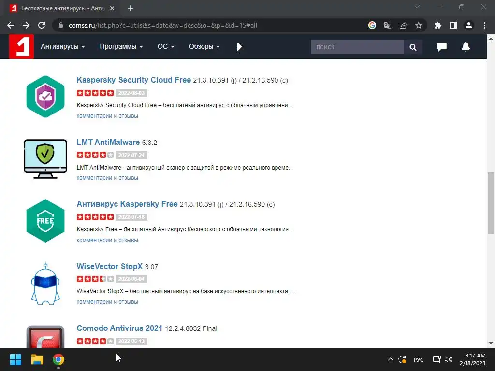This screenshot has height=371, width=495.
Task: Click the star rating of LMT AntiMalware
Action: [x=95, y=155]
